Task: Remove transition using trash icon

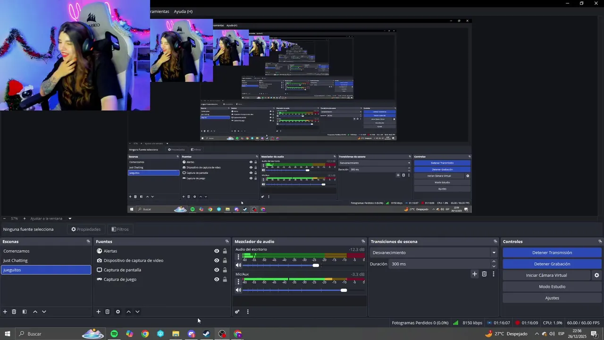Action: tap(484, 274)
